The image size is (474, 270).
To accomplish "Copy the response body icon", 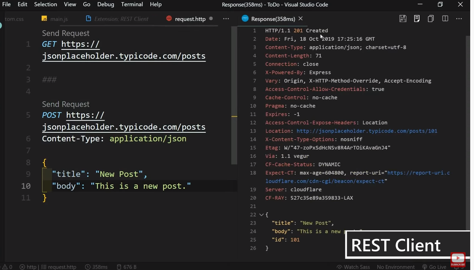I will pos(431,19).
